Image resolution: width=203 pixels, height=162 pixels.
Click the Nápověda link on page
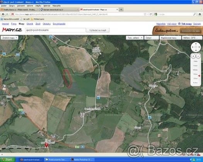(161, 24)
